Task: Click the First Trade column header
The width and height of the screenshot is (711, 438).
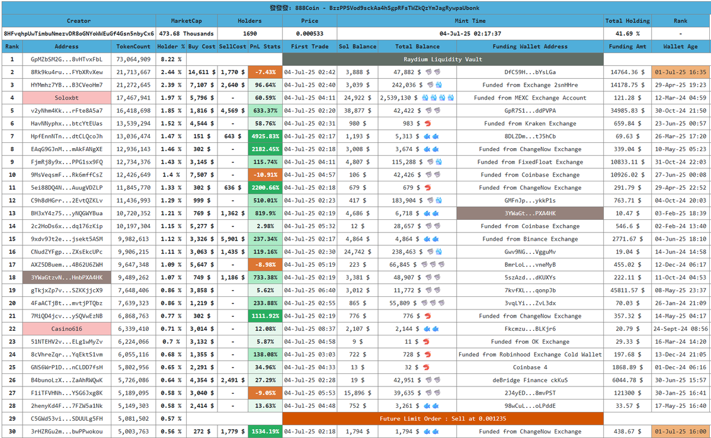Action: (310, 46)
